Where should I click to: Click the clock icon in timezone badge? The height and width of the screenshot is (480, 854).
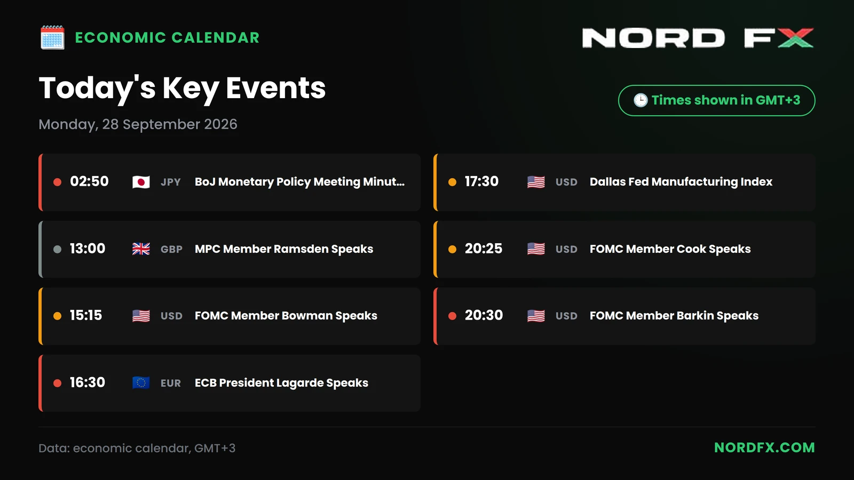pyautogui.click(x=640, y=100)
